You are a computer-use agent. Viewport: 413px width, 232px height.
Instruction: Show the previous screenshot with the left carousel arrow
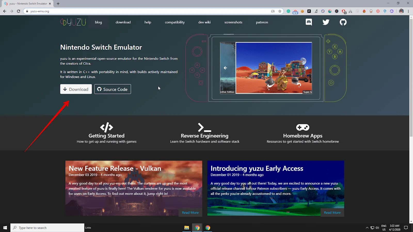click(225, 68)
